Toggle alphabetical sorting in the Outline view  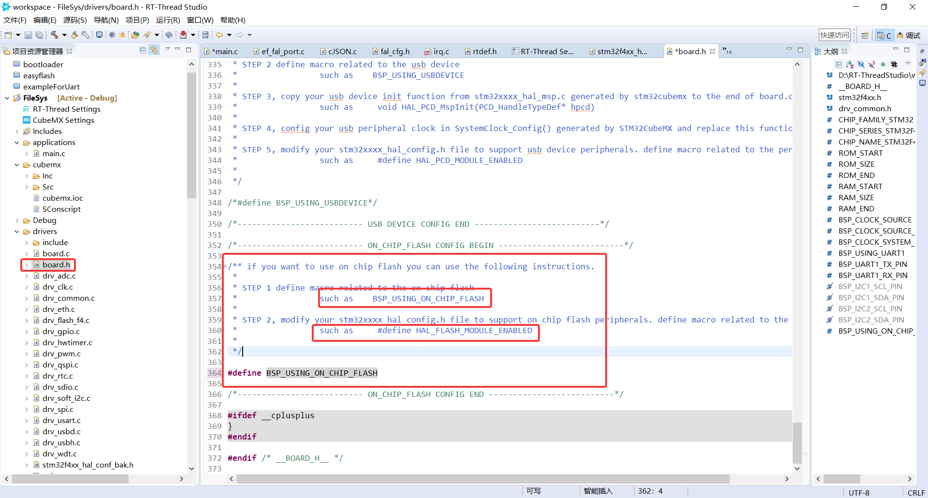point(850,64)
